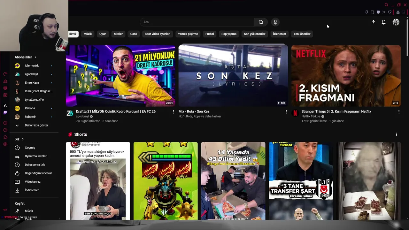Select the Rap yapma chip
The image size is (409, 230).
[x=229, y=34]
